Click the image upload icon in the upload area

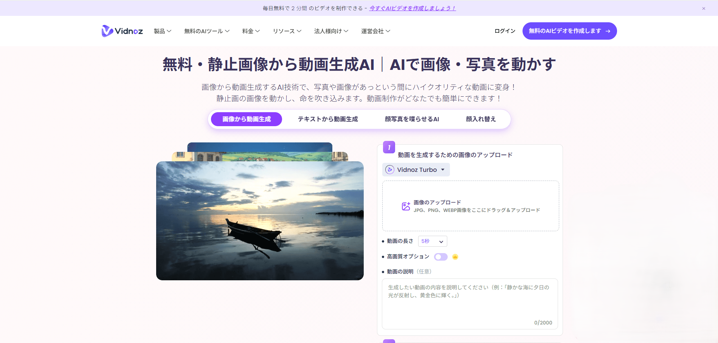point(406,206)
